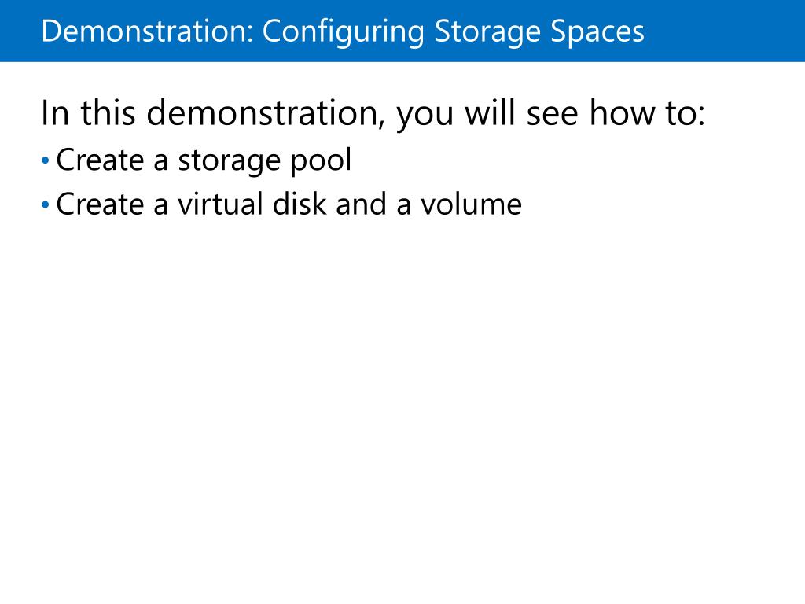
Task: Click the title word 'Storage' in header
Action: [x=487, y=32]
